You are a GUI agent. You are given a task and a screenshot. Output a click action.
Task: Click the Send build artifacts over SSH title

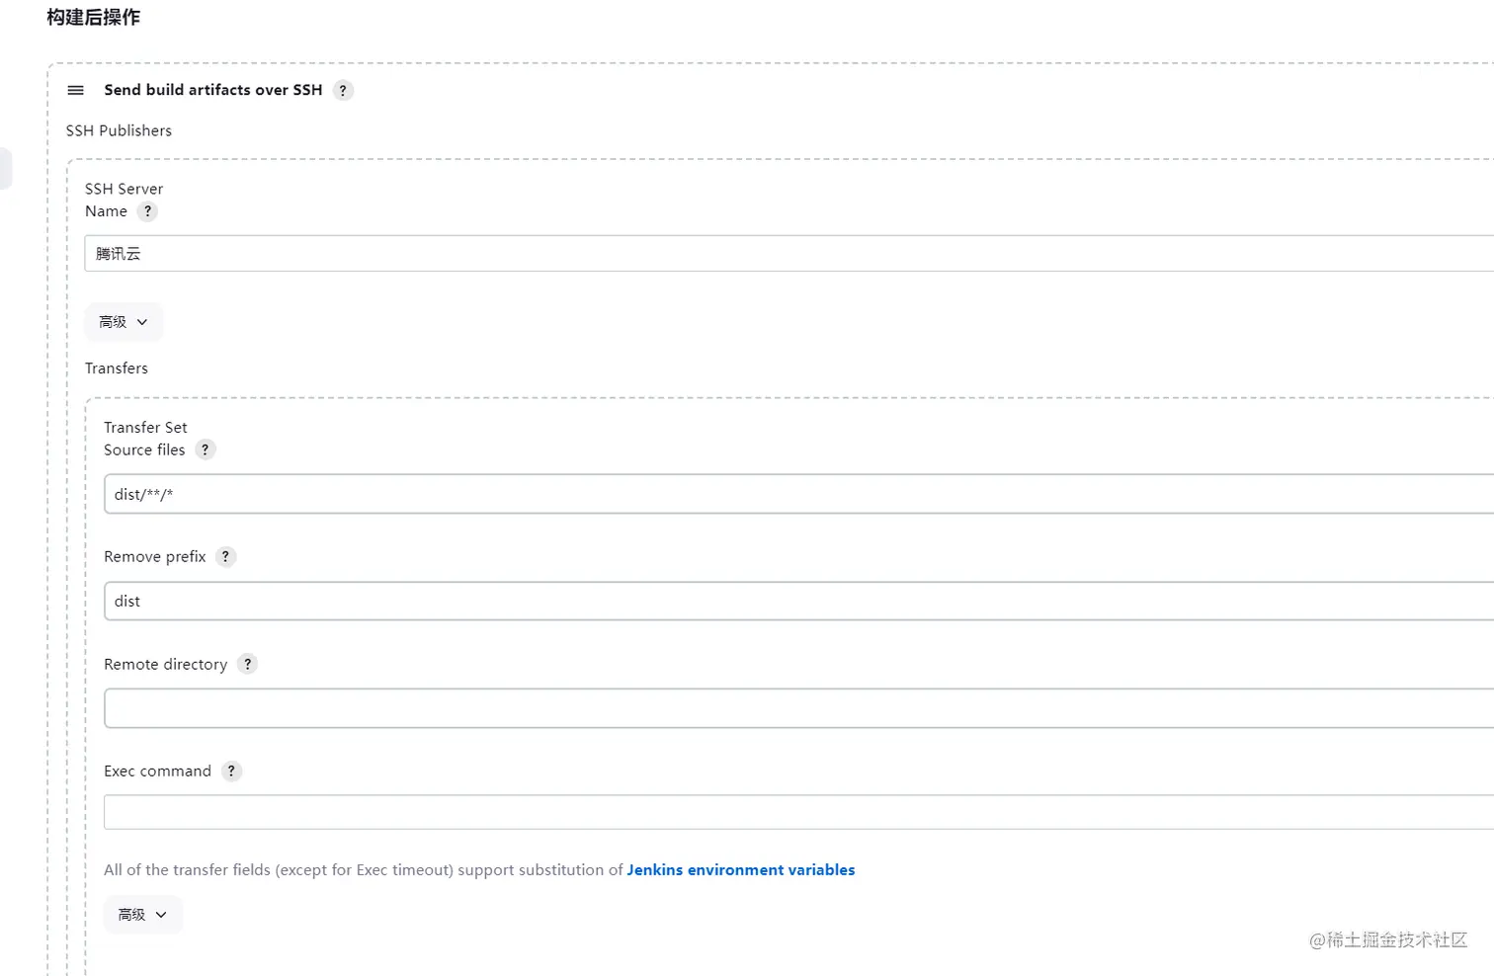[x=213, y=90]
